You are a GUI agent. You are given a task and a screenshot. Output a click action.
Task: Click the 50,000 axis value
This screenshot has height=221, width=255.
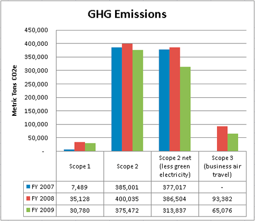[x=38, y=138]
